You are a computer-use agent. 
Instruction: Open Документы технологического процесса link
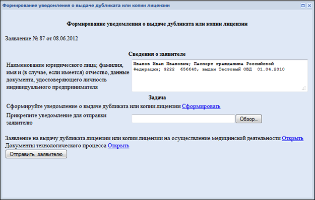(118, 146)
